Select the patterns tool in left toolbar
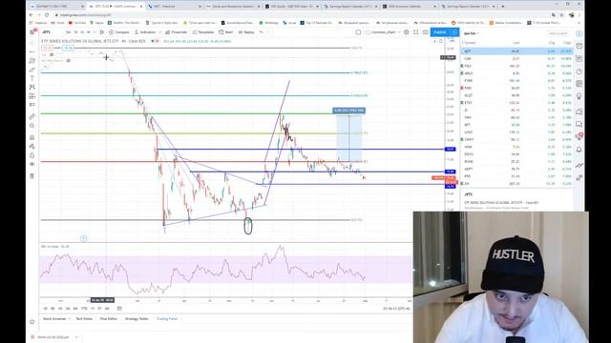 pos(32,87)
